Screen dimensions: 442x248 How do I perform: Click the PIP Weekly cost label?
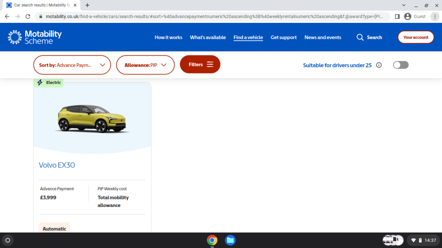coord(112,189)
